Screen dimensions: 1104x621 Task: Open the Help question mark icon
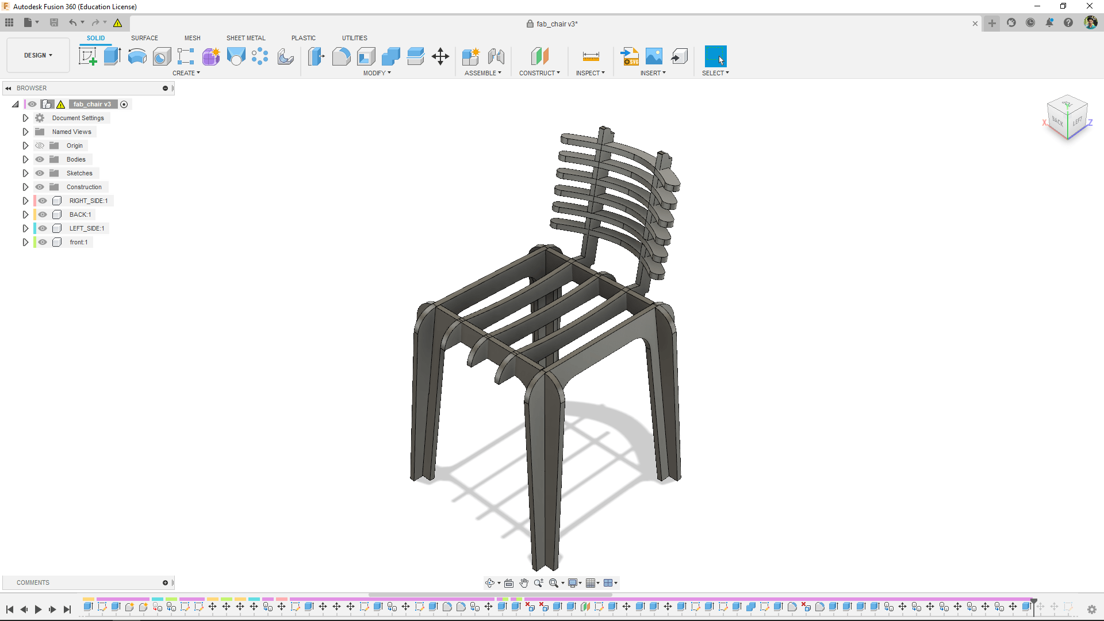pos(1068,23)
